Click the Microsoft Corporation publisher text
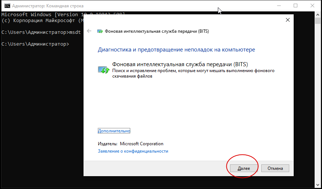The height and width of the screenshot is (189, 322). click(x=141, y=144)
